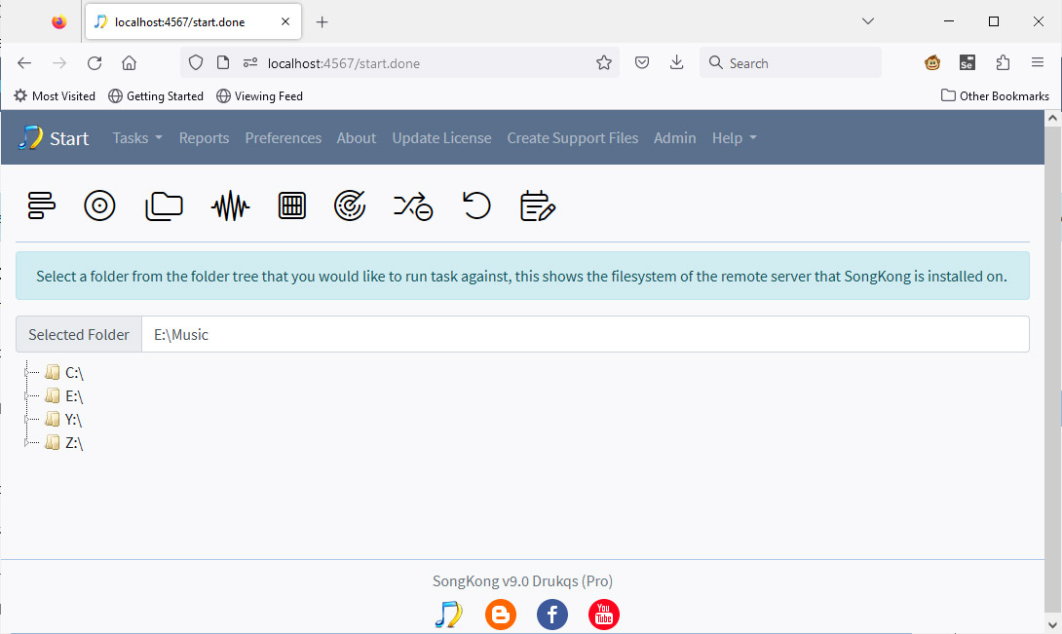Click the Pocket save icon
Screen dimensions: 1062x634
click(x=642, y=63)
